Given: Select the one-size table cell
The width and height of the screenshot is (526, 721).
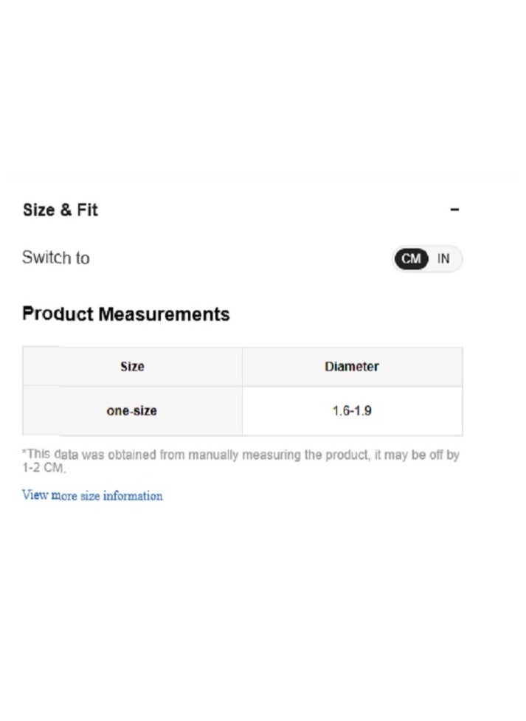Looking at the screenshot, I should [132, 410].
